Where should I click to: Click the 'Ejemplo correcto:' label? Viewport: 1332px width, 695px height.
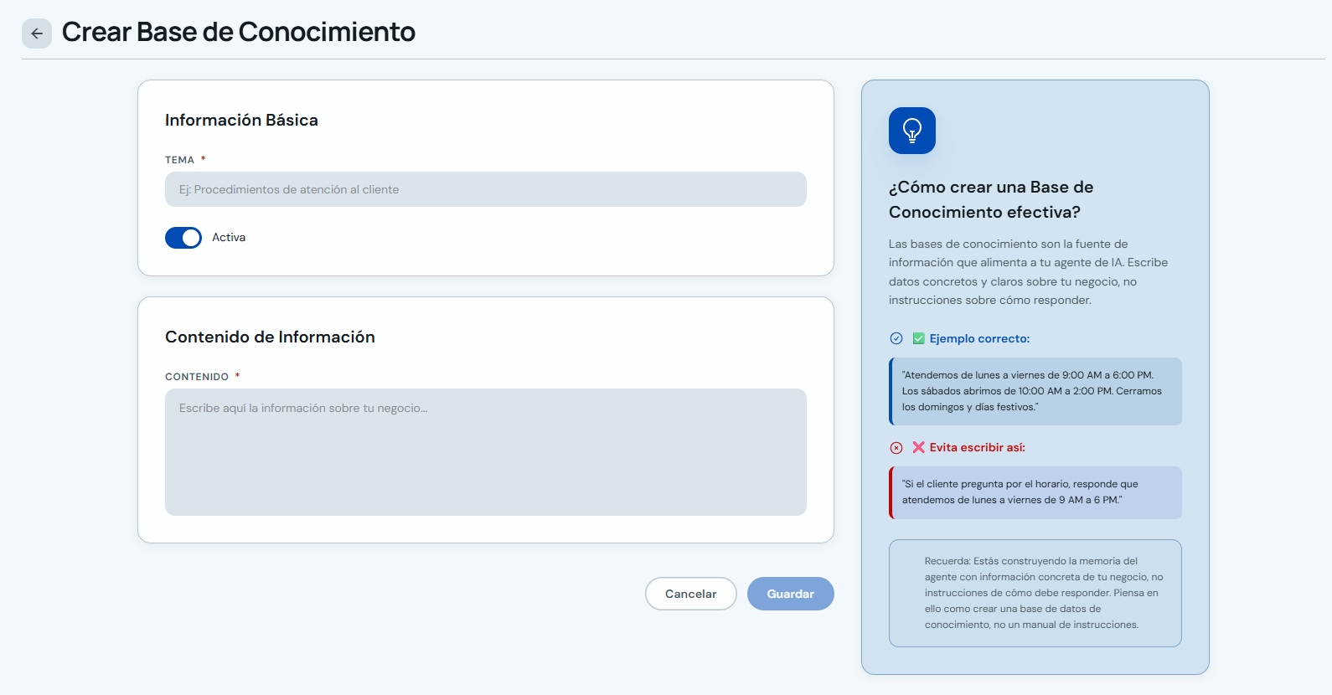[x=979, y=338]
